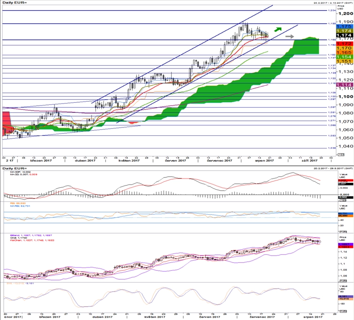Screen dimensions: 354x320
Task: Click the auto-scale box in the RSI panel
Action: (x=343, y=231)
